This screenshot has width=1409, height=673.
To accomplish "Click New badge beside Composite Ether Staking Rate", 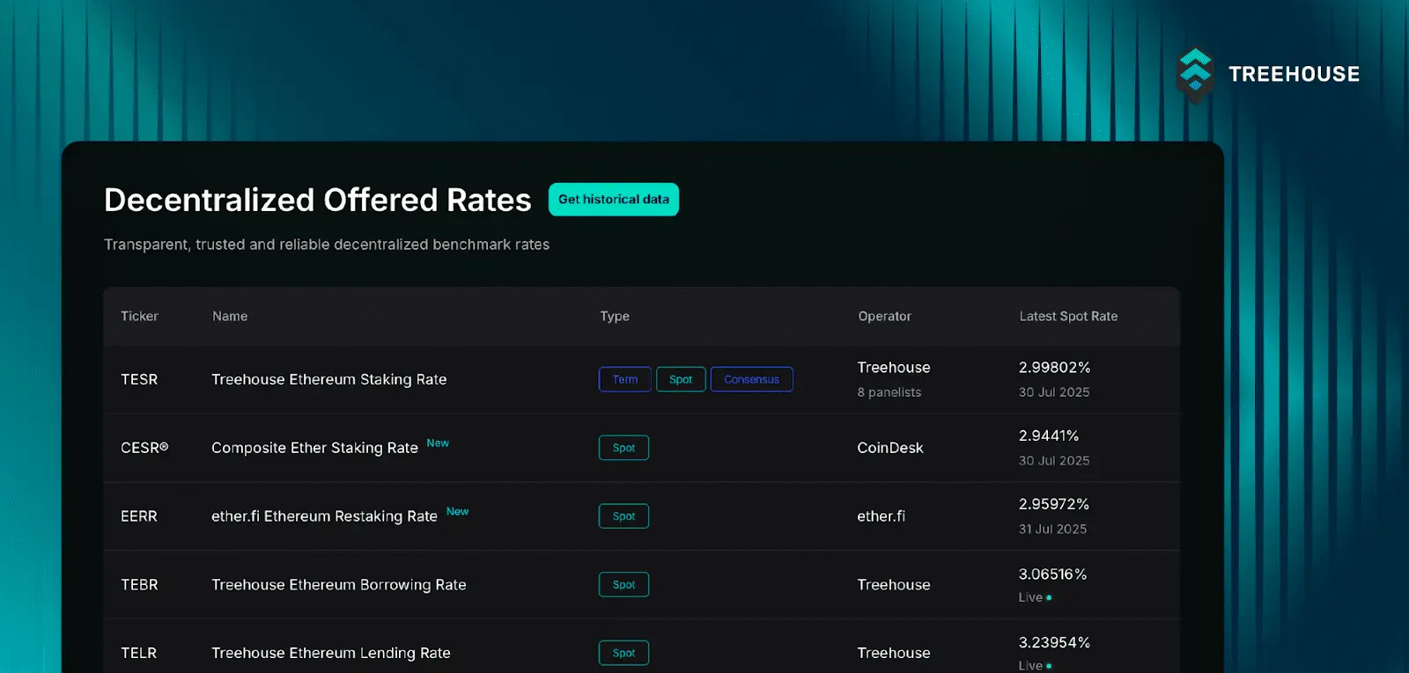I will coord(438,443).
